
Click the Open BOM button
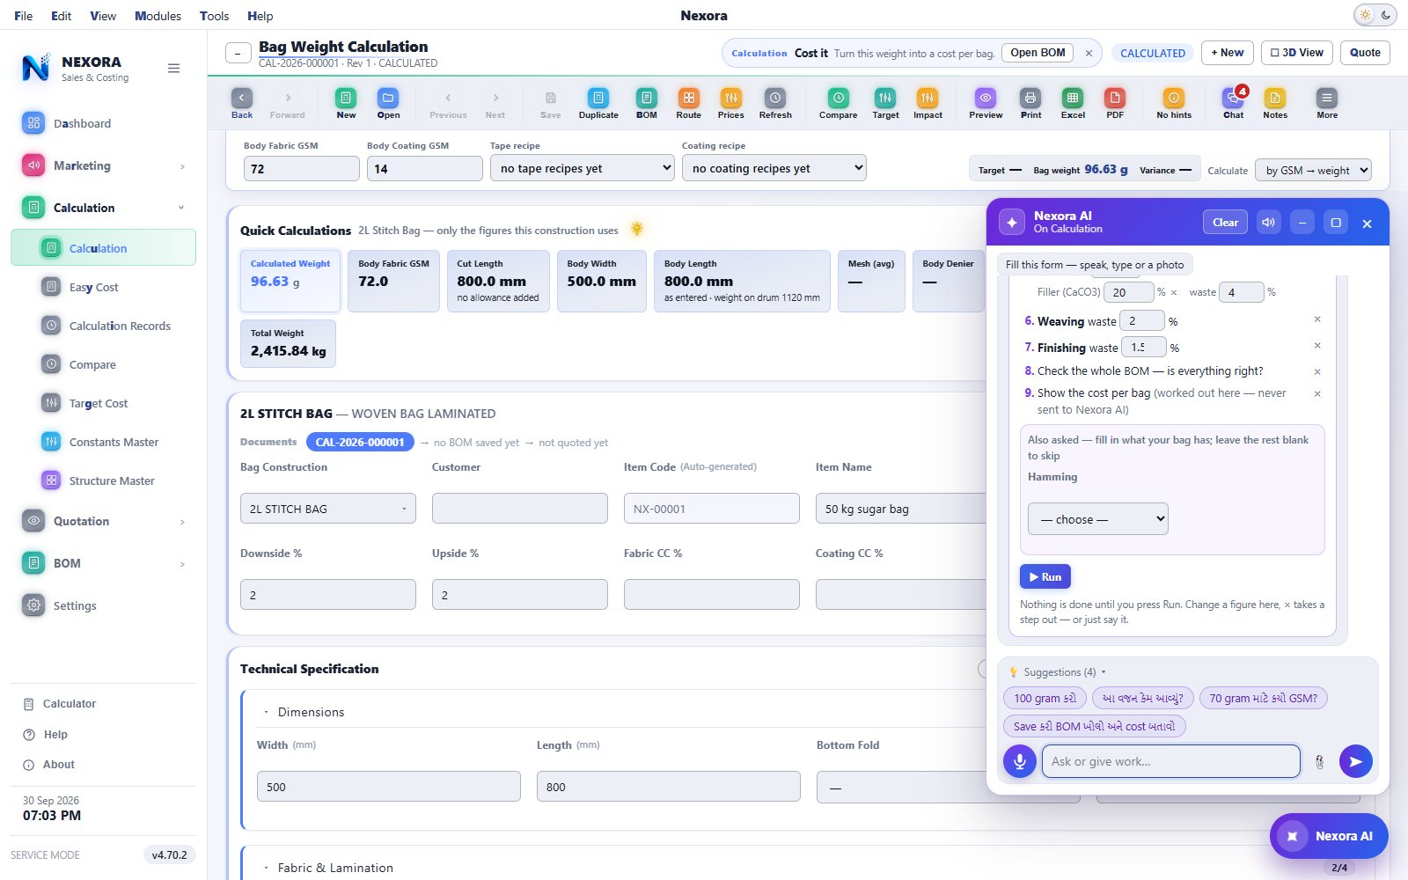(x=1038, y=53)
